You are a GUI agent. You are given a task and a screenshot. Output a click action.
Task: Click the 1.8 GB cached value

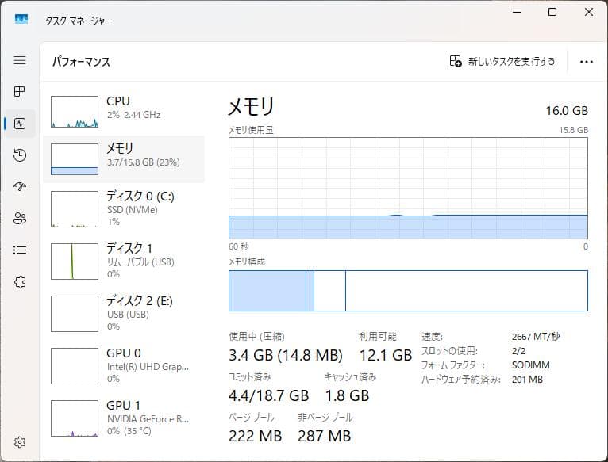click(347, 395)
